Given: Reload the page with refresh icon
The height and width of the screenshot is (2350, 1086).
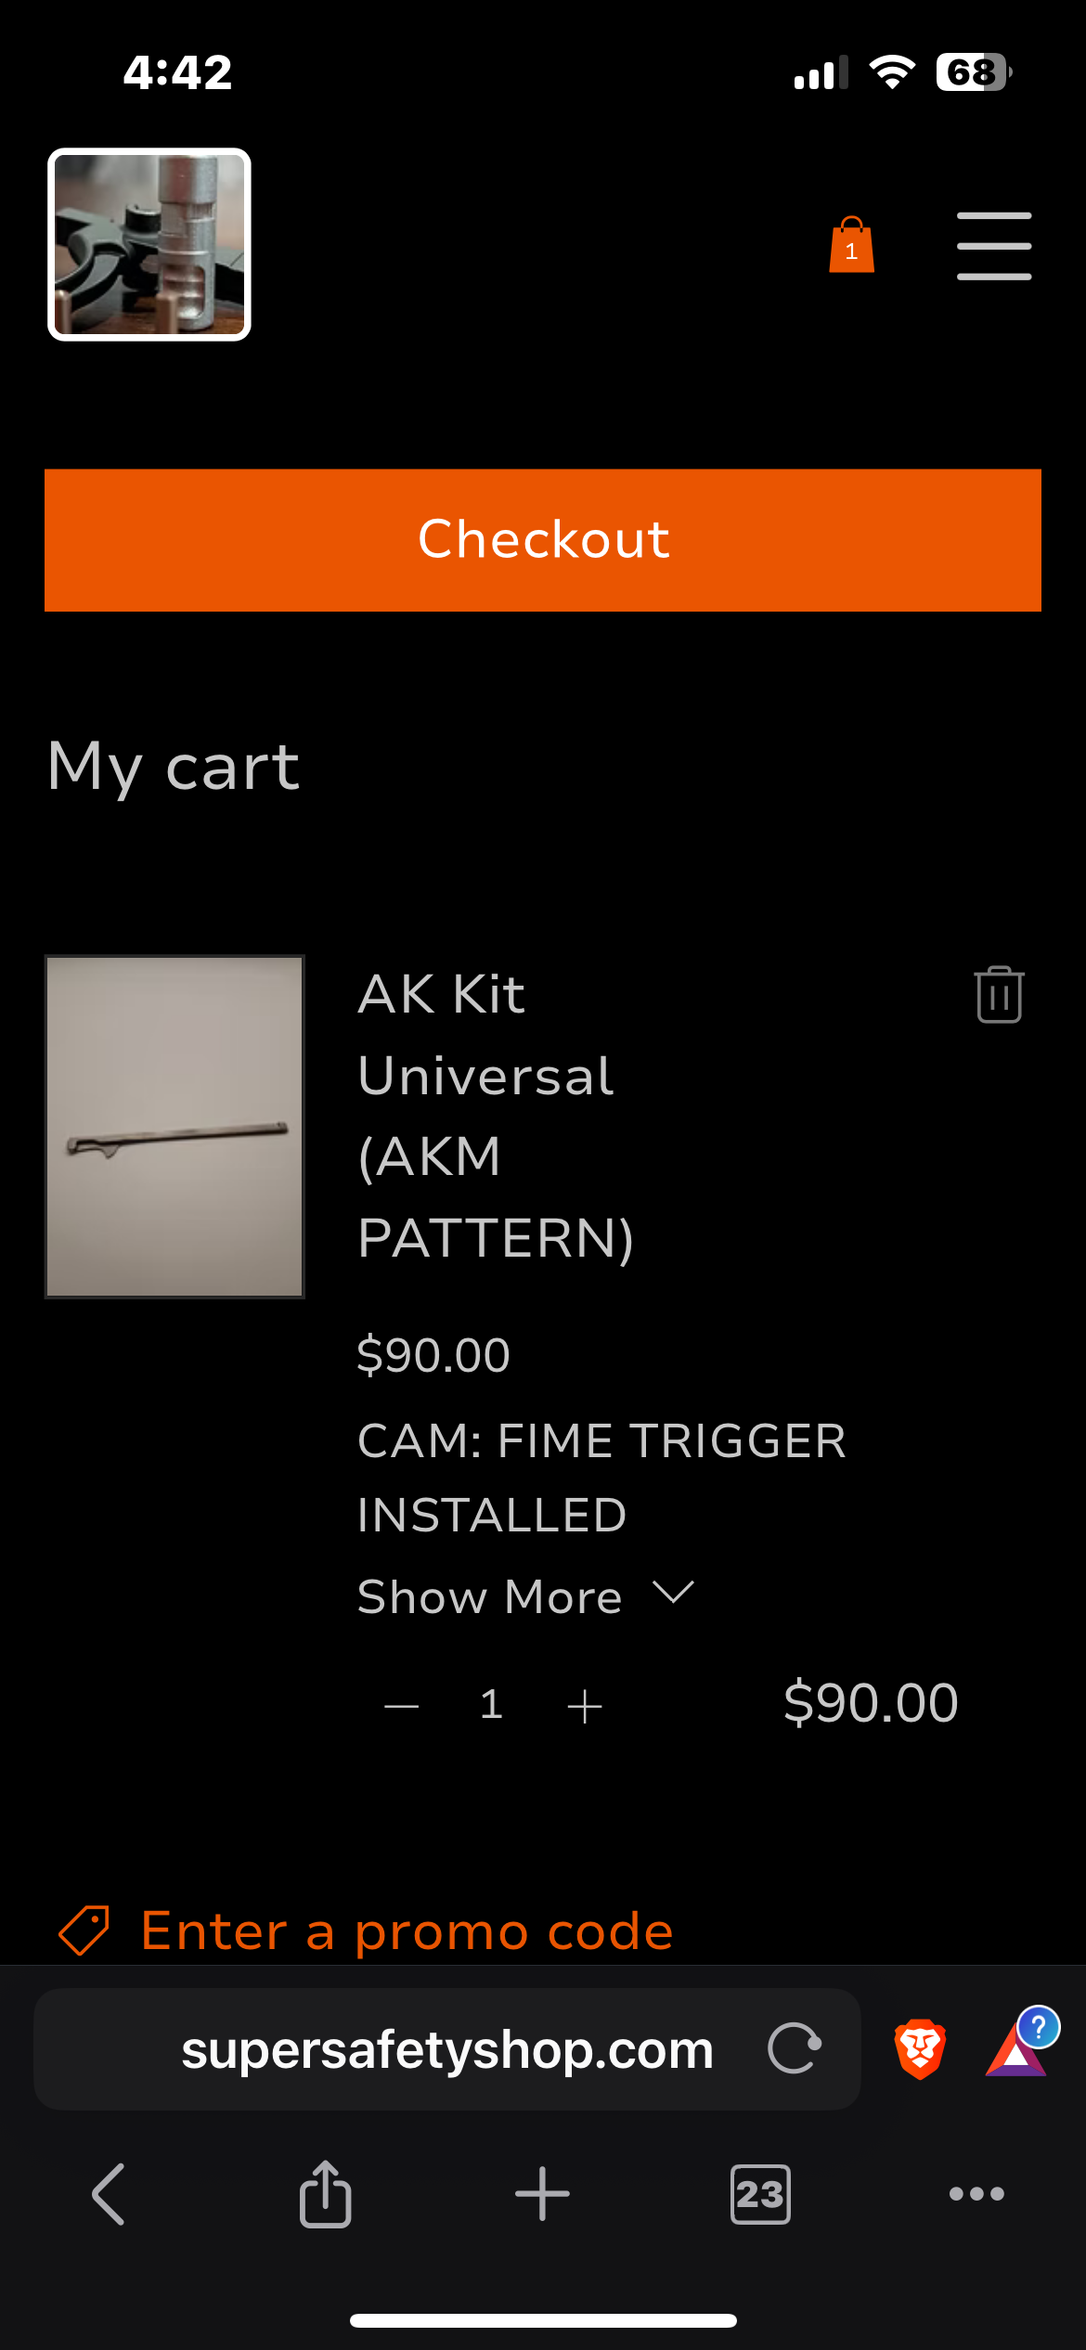Looking at the screenshot, I should click(795, 2048).
